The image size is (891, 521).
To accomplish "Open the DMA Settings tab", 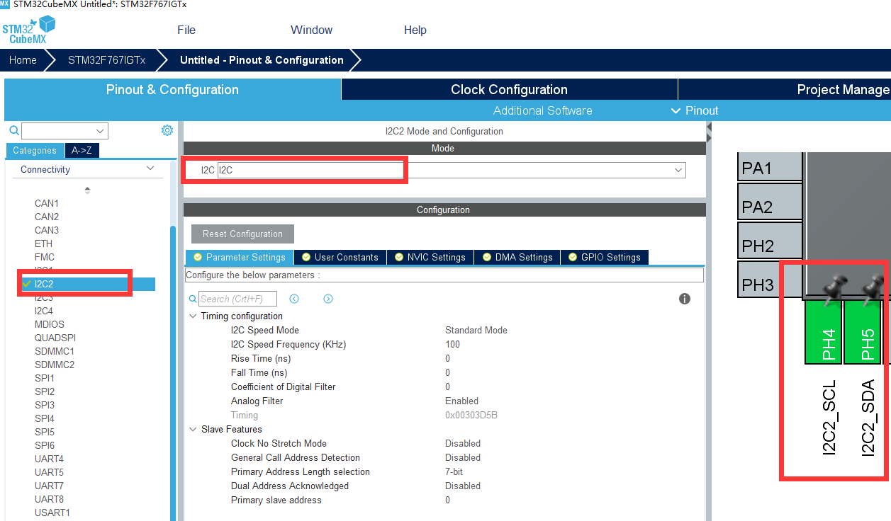I will pos(517,257).
